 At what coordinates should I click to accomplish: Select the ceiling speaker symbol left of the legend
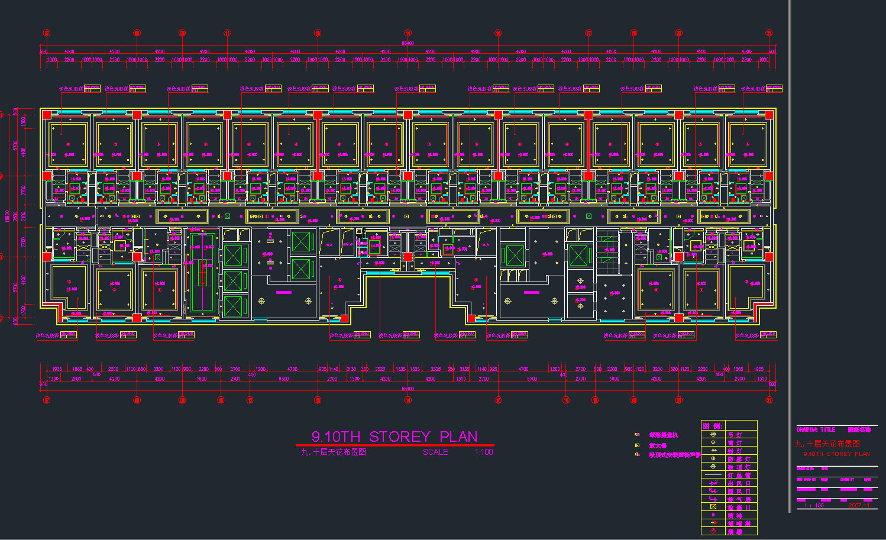pyautogui.click(x=637, y=455)
